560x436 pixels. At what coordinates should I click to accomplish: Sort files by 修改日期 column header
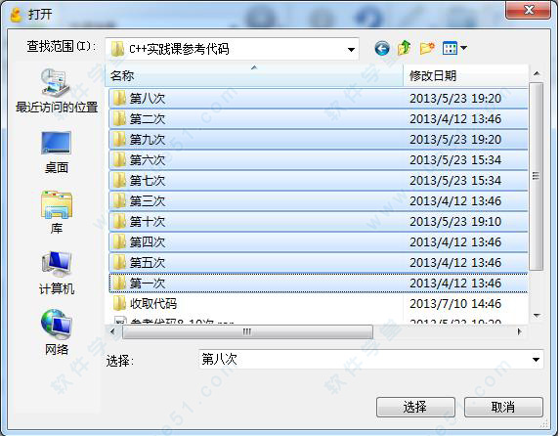pos(465,75)
